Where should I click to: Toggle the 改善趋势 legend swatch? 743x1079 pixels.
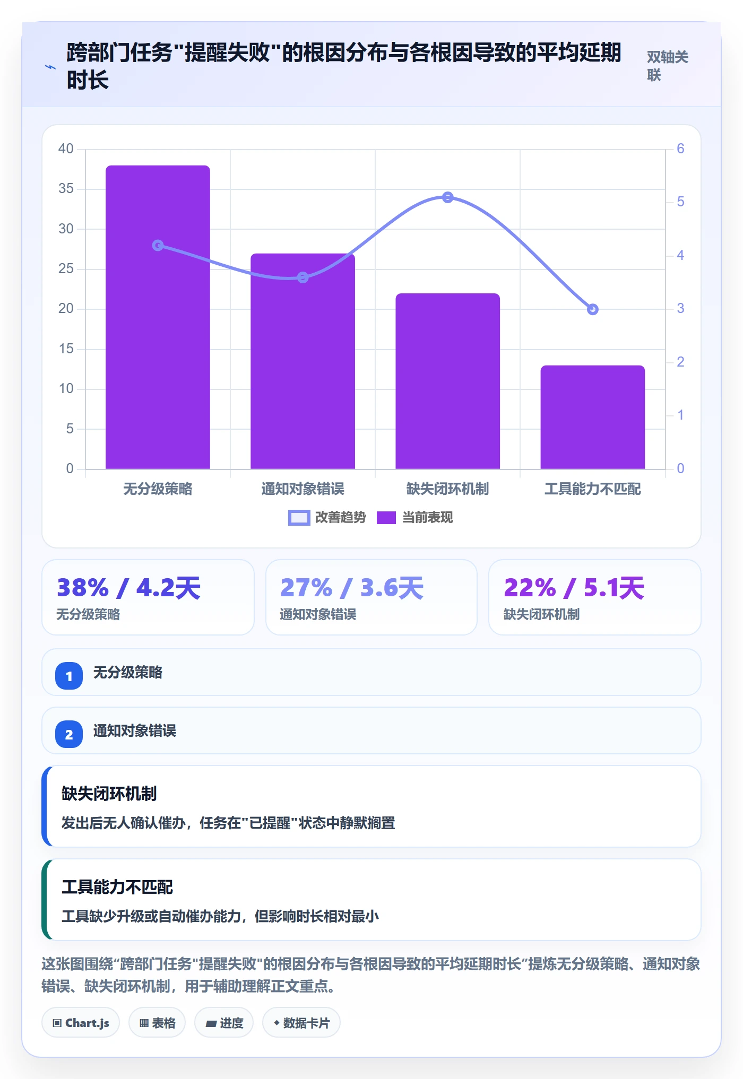click(299, 518)
